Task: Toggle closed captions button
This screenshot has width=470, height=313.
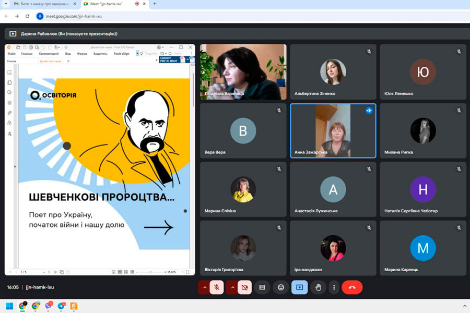Action: [x=262, y=287]
